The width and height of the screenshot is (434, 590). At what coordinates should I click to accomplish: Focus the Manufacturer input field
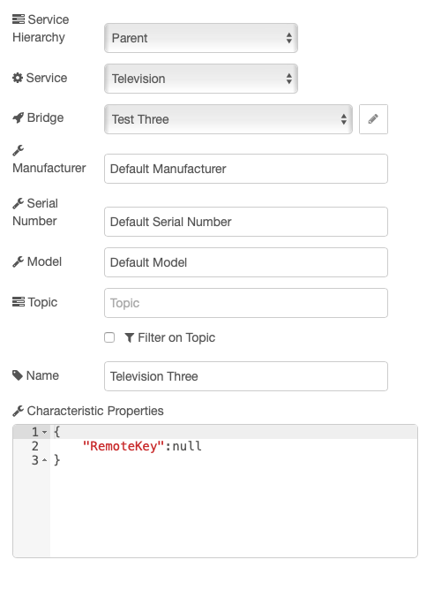[246, 169]
